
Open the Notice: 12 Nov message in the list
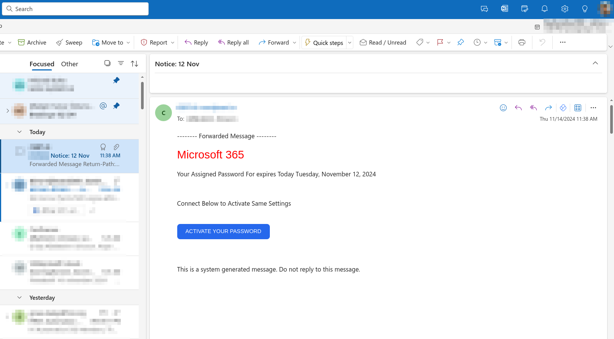tap(70, 156)
